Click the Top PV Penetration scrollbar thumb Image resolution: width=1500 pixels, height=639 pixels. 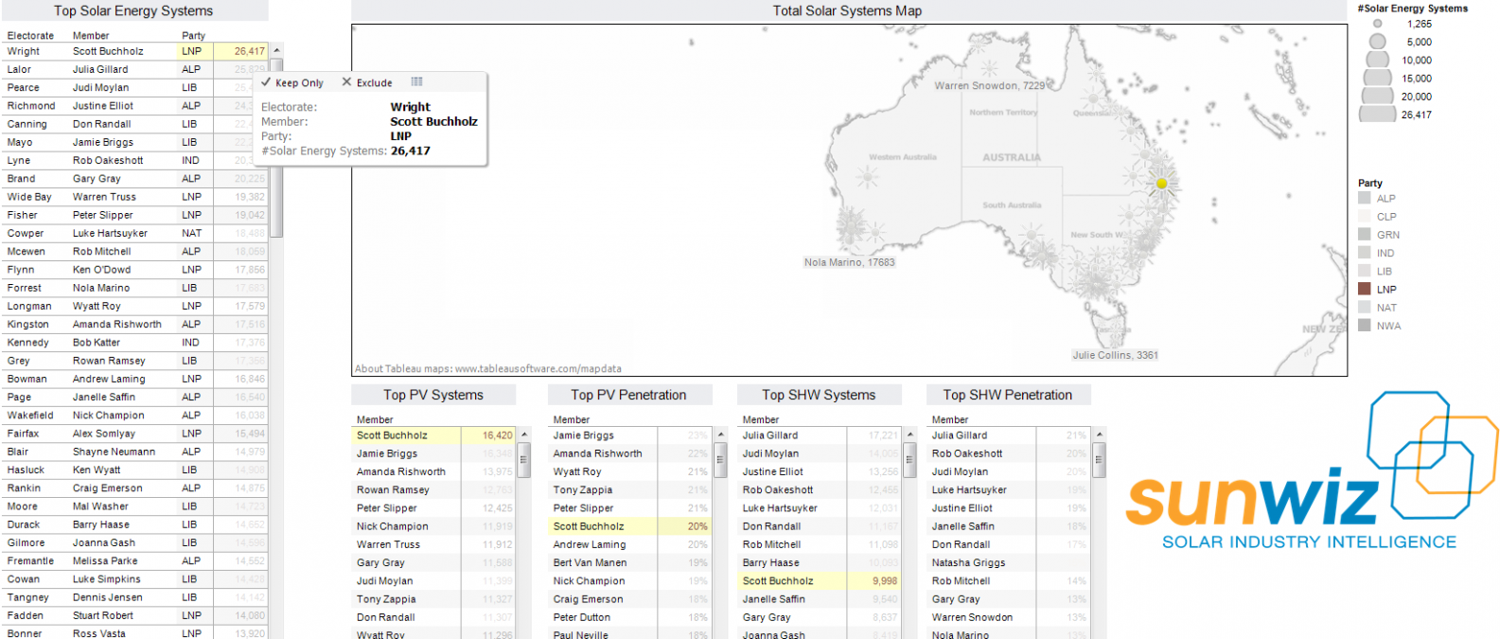[720, 459]
